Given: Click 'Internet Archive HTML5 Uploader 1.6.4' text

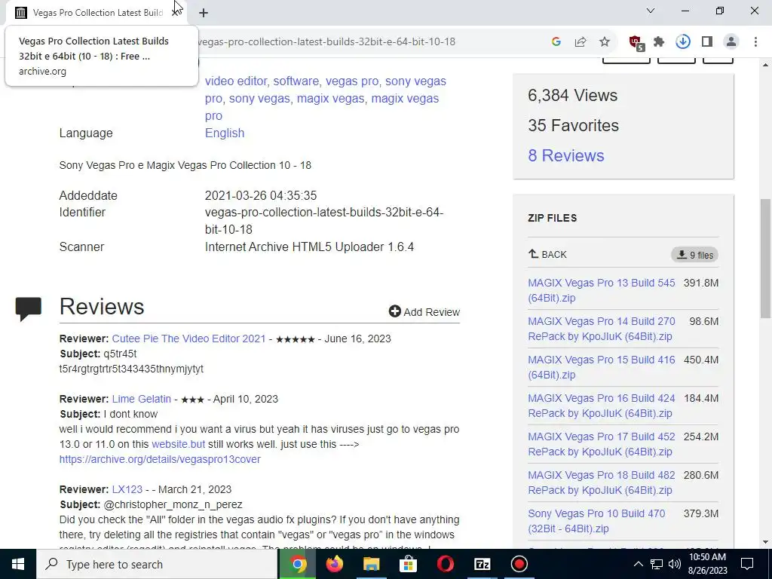Looking at the screenshot, I should (309, 247).
